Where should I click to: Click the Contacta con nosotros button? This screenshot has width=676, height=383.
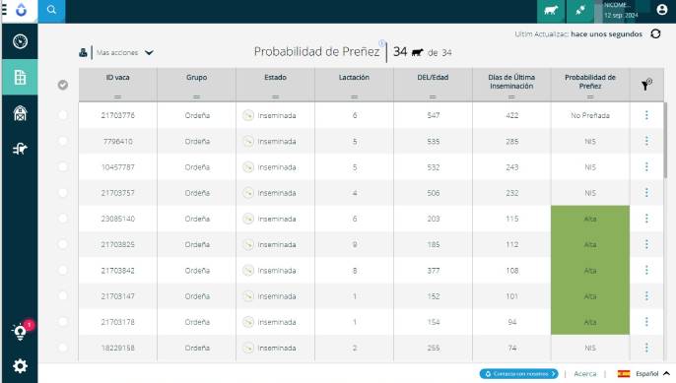[x=519, y=373]
